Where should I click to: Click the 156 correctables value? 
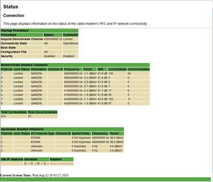(110, 99)
